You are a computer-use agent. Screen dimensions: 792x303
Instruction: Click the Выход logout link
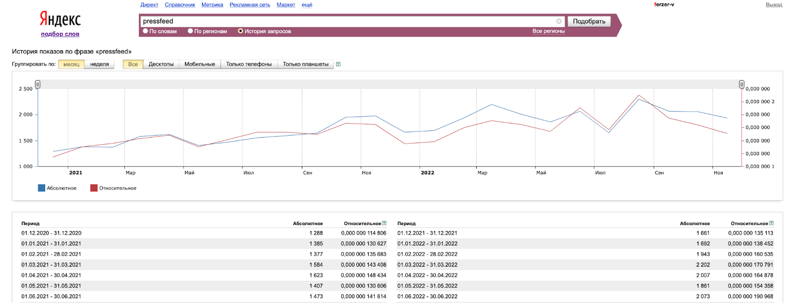point(774,5)
